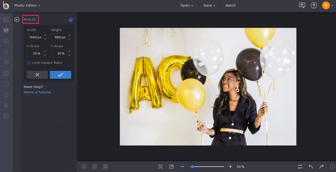Open the Effects star icon
Screen dimensions: 336x172
(x=6, y=52)
